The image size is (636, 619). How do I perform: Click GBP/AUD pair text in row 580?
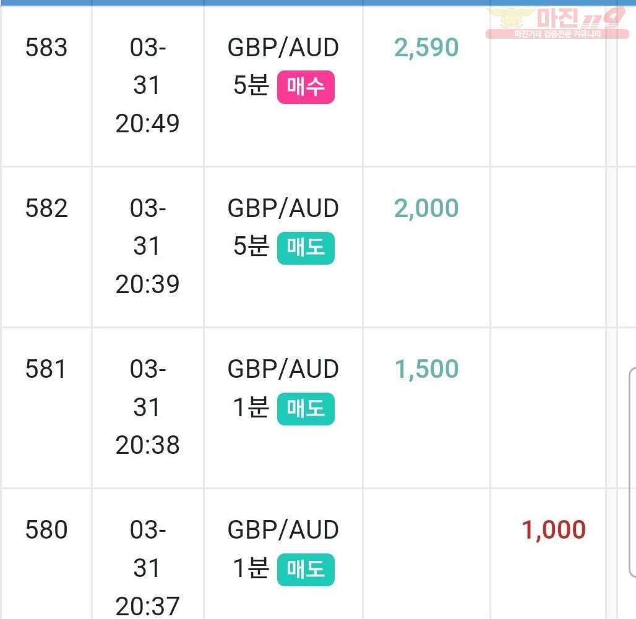click(283, 530)
